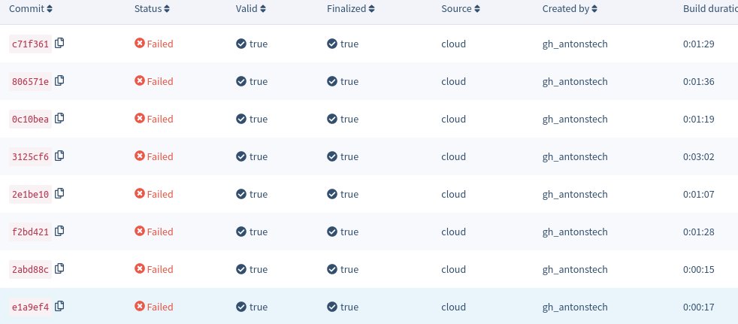Sort table by Source column
Image resolution: width=738 pixels, height=324 pixels.
pos(461,8)
